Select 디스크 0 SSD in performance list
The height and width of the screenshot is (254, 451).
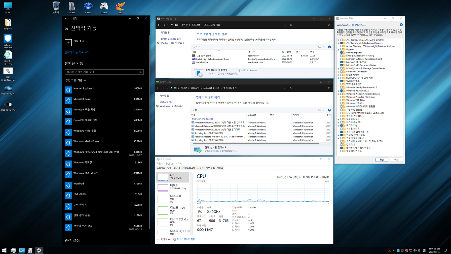(173, 199)
